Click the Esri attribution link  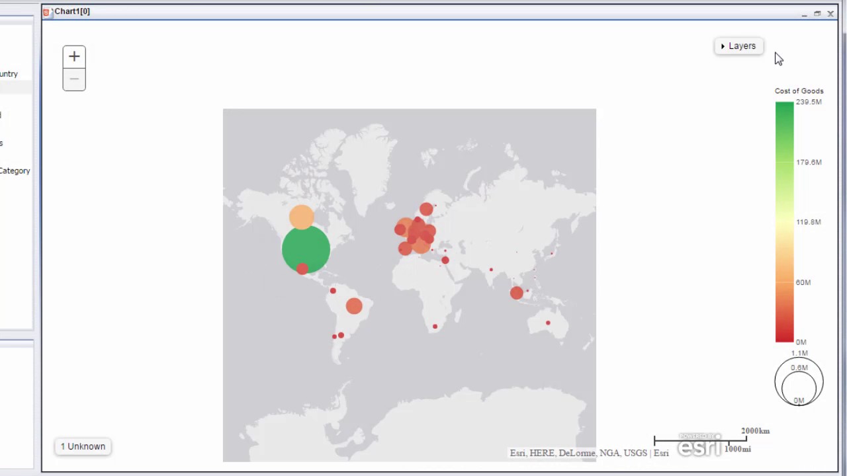(661, 453)
